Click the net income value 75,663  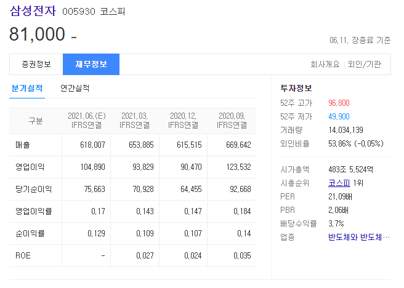click(95, 189)
